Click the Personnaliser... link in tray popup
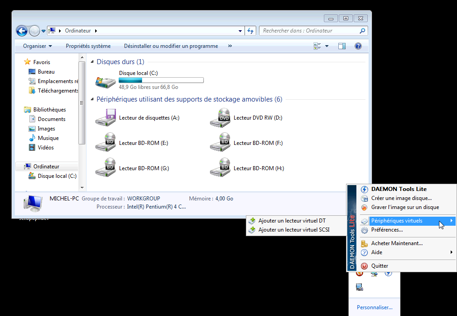Screen dimensions: 457x316 click(x=374, y=307)
